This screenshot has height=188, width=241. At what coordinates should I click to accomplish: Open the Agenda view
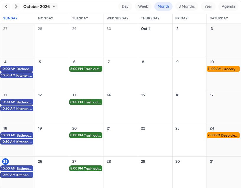pos(228,6)
